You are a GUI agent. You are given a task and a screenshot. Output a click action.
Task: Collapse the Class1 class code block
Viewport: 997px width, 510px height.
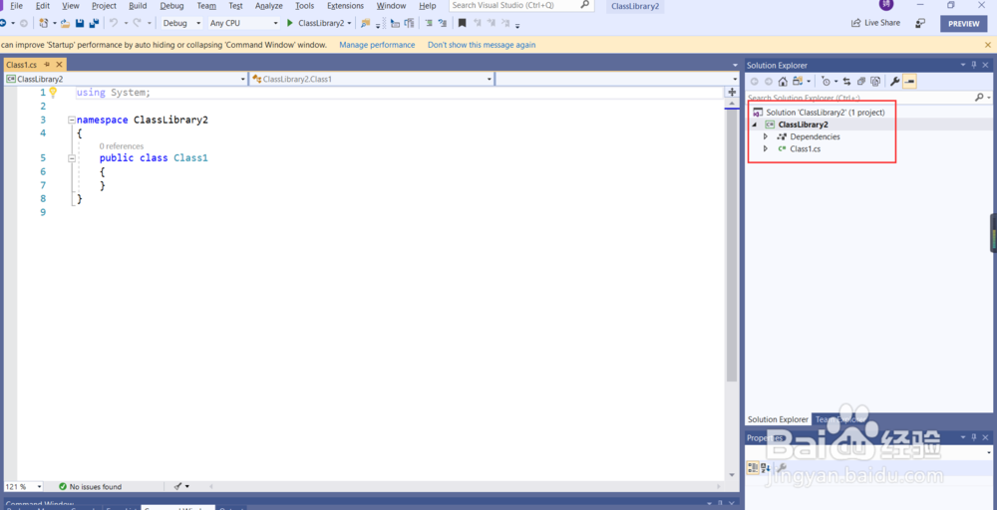[71, 158]
